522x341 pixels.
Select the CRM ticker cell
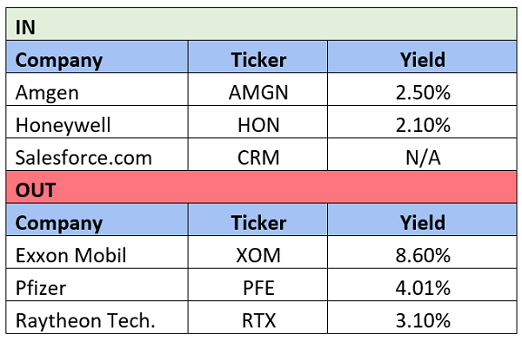(x=258, y=154)
